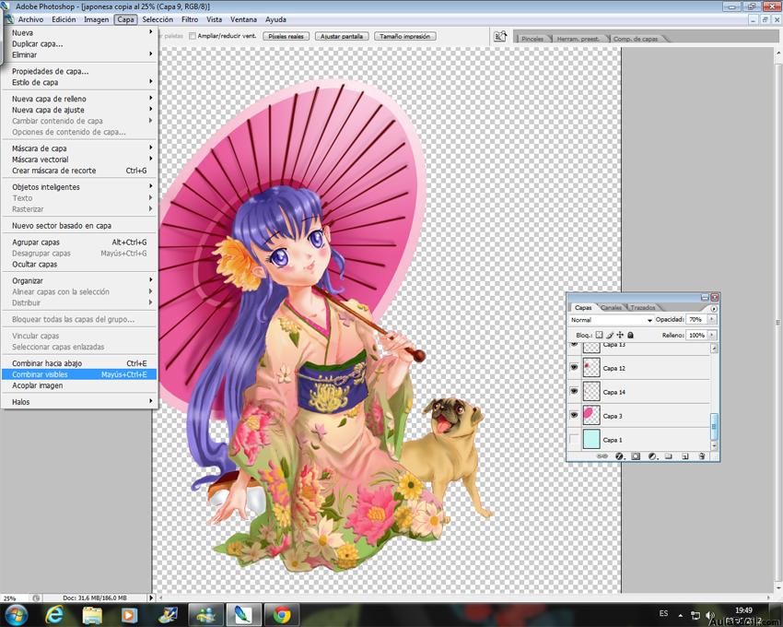Choose Acoplar imagen menu entry

[x=79, y=385]
